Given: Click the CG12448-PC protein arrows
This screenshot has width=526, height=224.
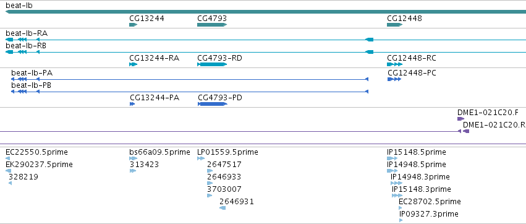Looking at the screenshot, I should coord(394,79).
